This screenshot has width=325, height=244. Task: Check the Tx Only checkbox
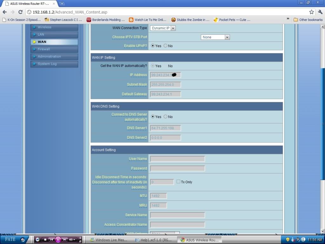pos(178,182)
